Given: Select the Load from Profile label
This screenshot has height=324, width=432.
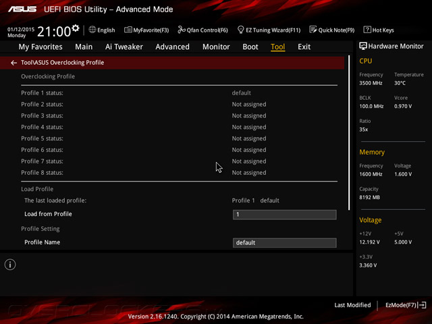Looking at the screenshot, I should [48, 214].
